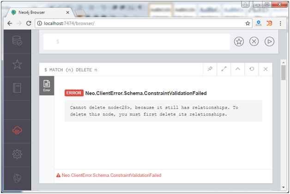The width and height of the screenshot is (290, 194).
Task: Collapse the result frame with chevron
Action: click(238, 69)
